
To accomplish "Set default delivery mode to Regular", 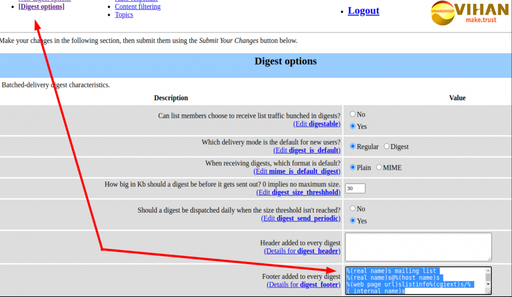I will coord(353,146).
